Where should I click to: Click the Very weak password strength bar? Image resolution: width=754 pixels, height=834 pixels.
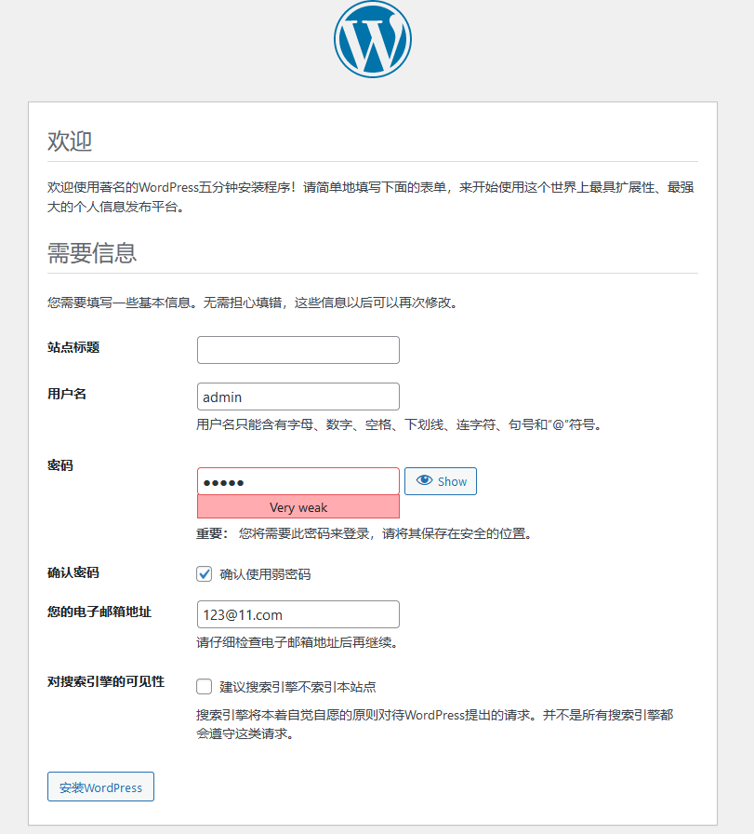click(x=298, y=506)
